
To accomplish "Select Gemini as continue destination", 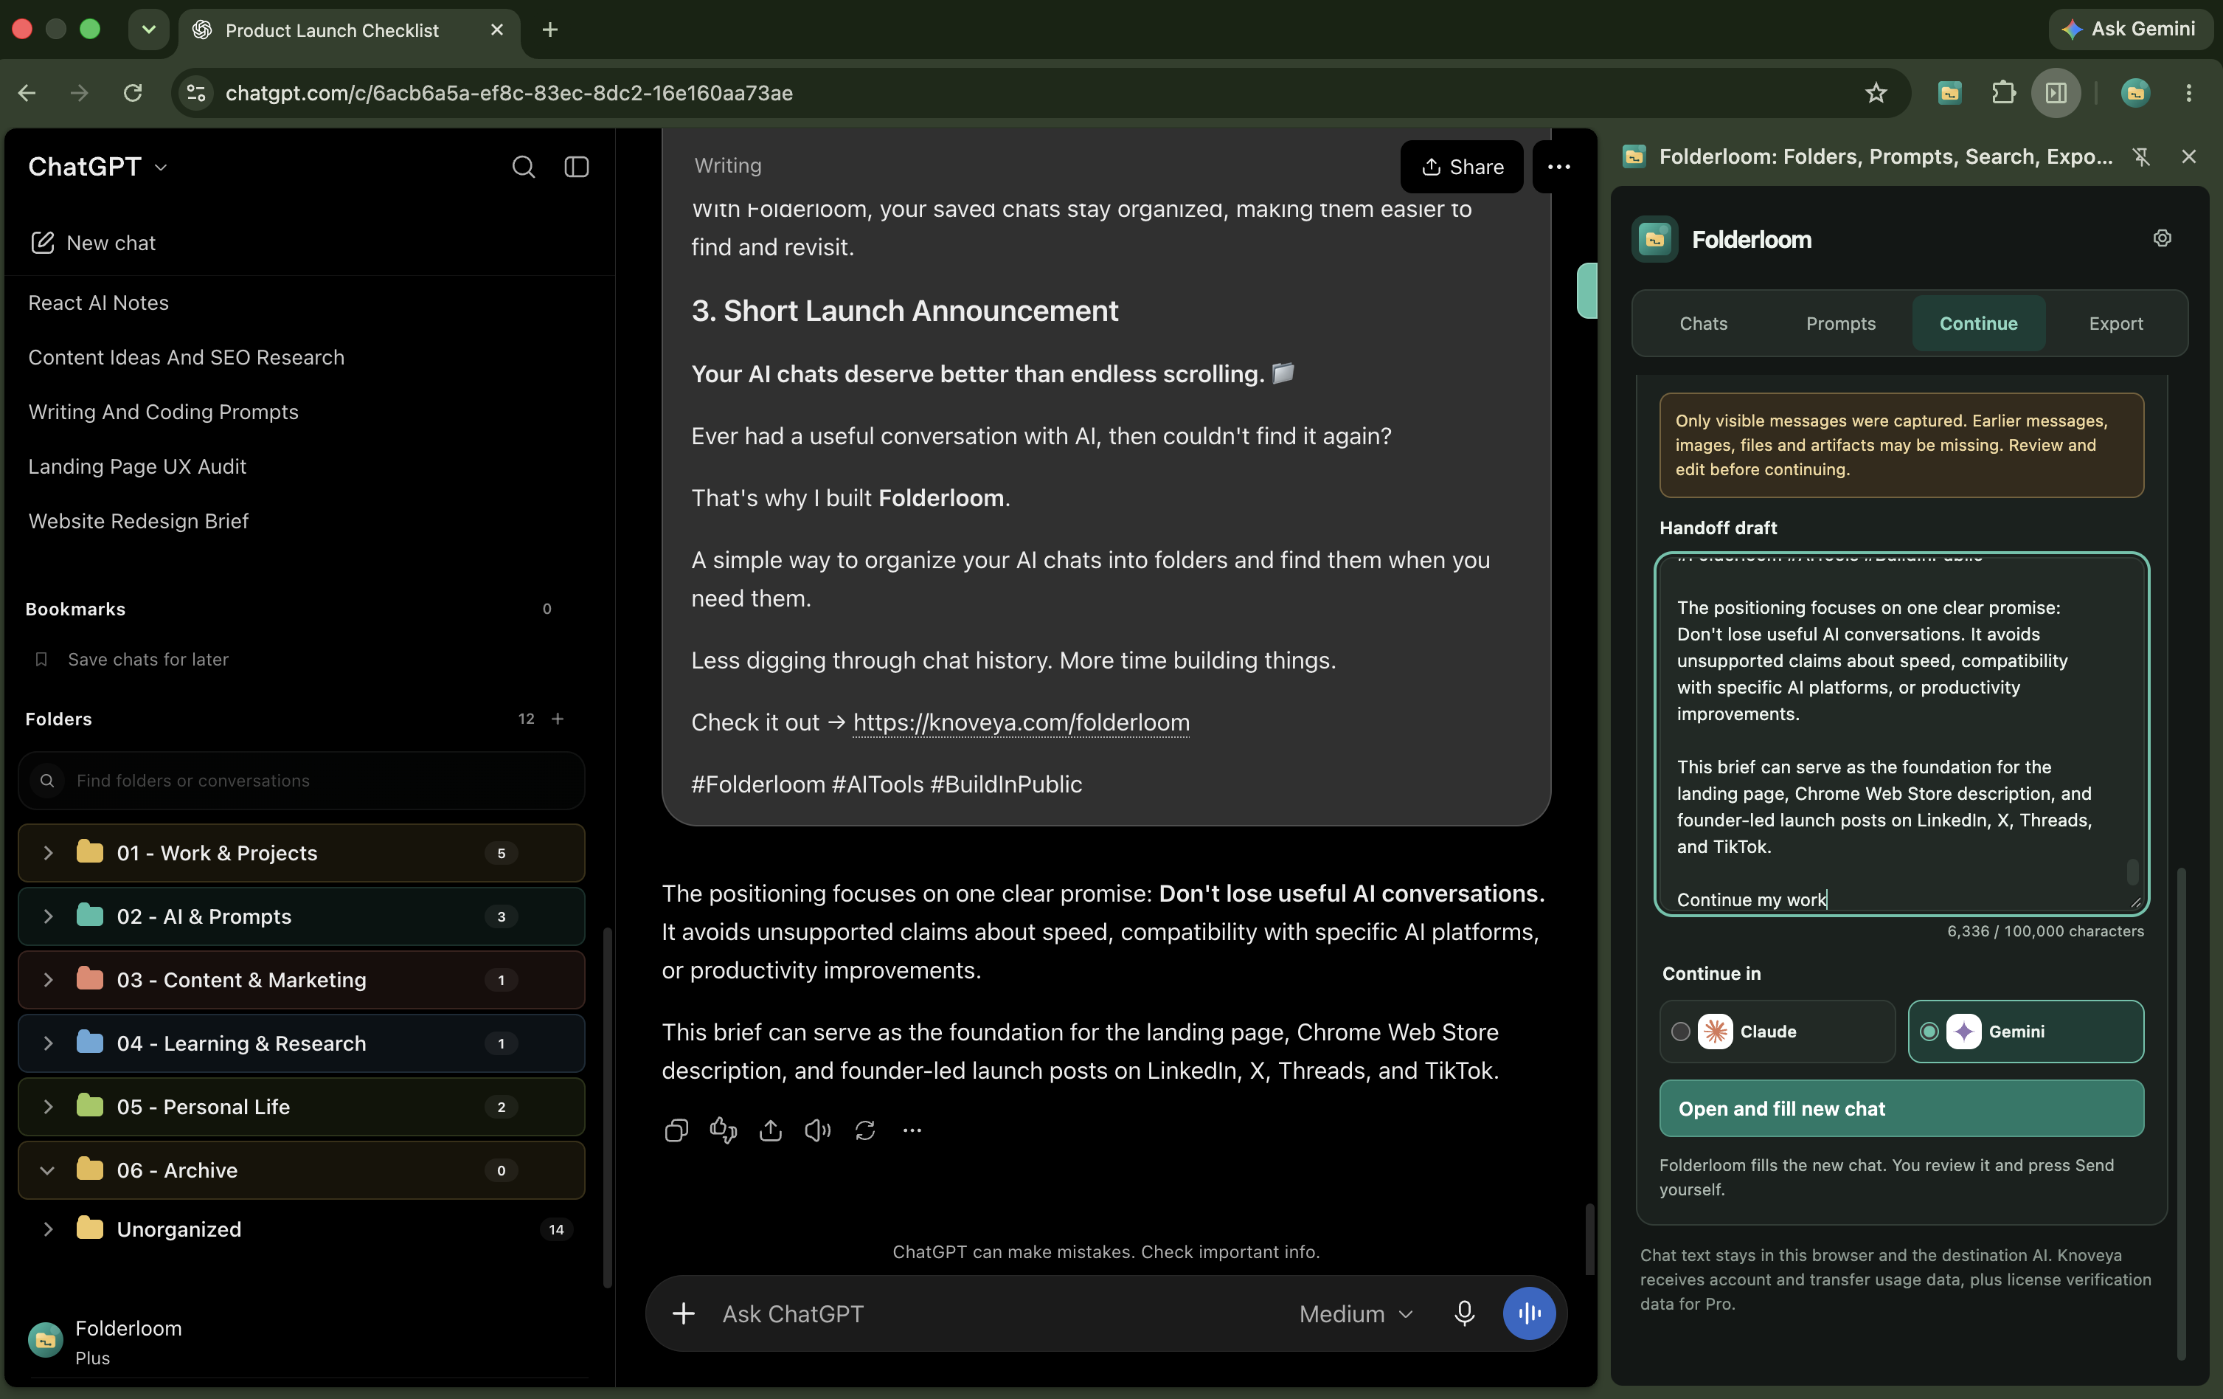I will click(x=2025, y=1032).
